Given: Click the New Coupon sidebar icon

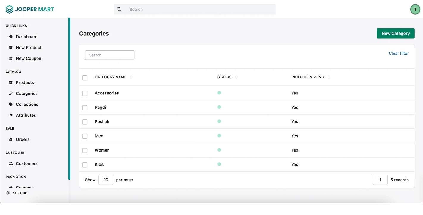Looking at the screenshot, I should click(10, 58).
